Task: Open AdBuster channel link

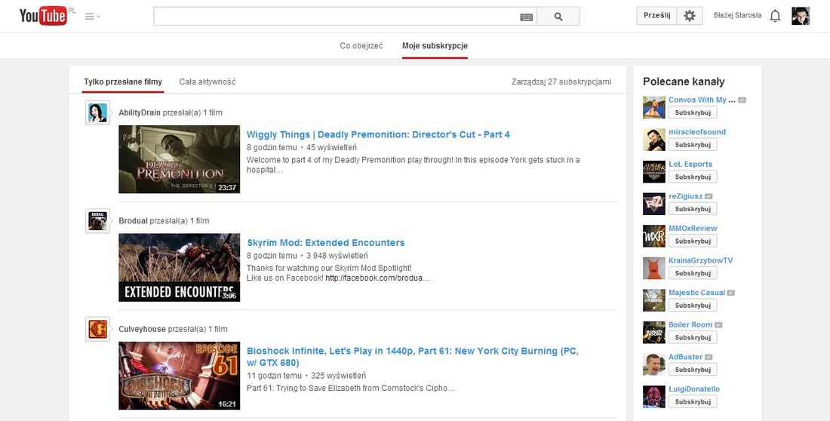Action: click(x=685, y=357)
